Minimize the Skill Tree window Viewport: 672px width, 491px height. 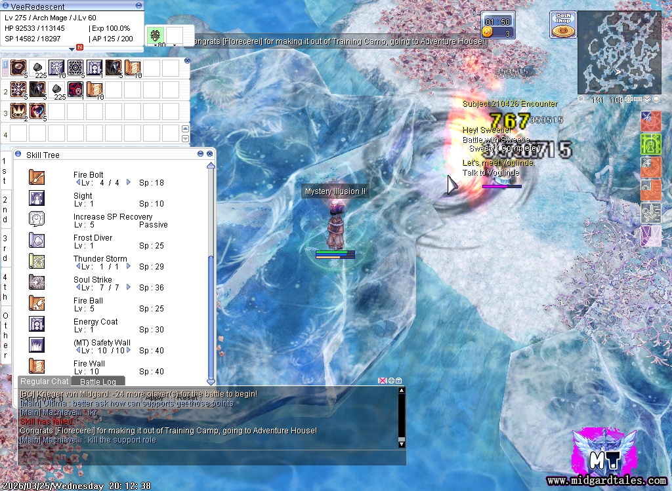[200, 153]
